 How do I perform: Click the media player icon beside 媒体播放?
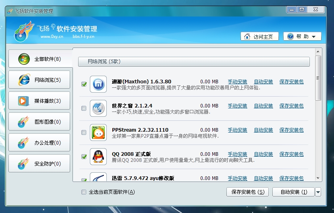pyautogui.click(x=23, y=101)
